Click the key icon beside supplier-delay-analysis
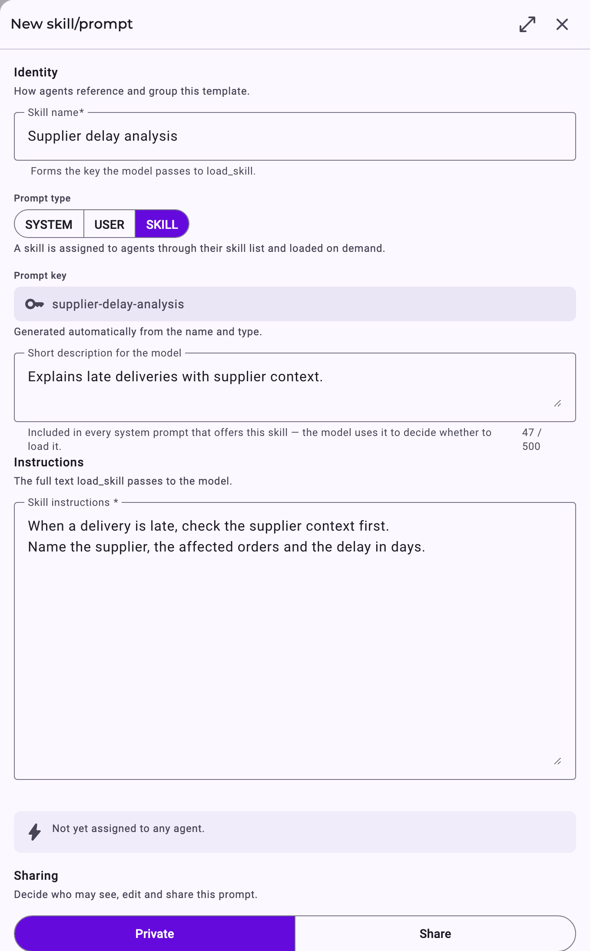The width and height of the screenshot is (590, 951). (x=35, y=304)
